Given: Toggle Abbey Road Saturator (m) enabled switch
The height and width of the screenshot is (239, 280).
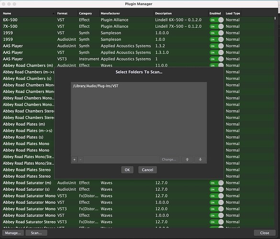Looking at the screenshot, I should pyautogui.click(x=216, y=183).
